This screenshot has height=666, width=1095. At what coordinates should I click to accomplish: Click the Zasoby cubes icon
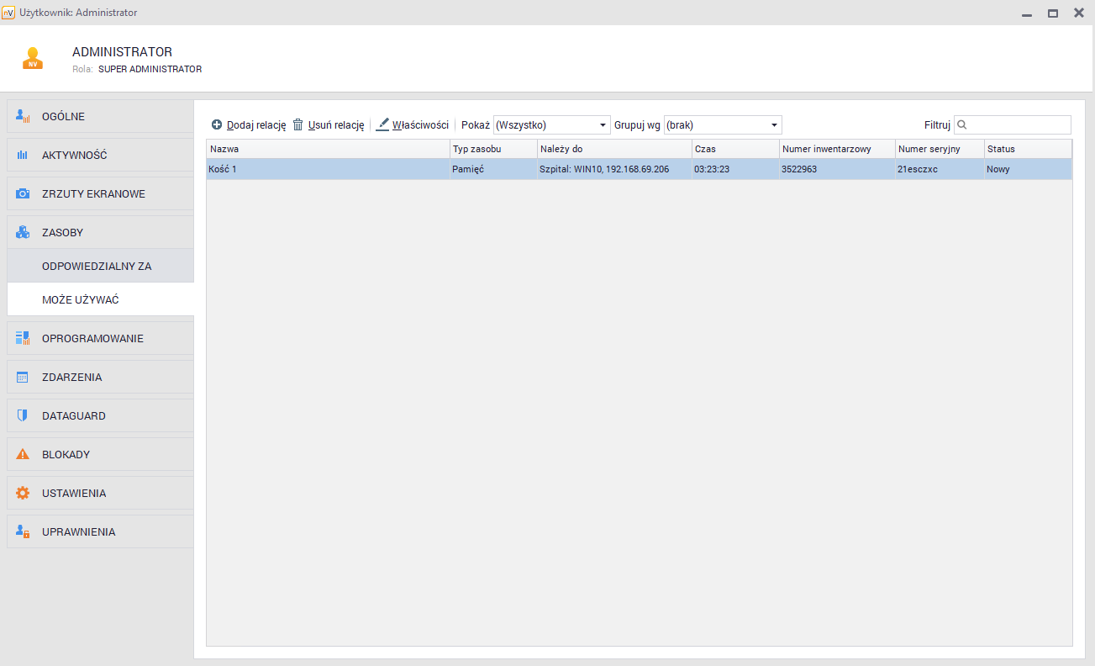point(23,233)
